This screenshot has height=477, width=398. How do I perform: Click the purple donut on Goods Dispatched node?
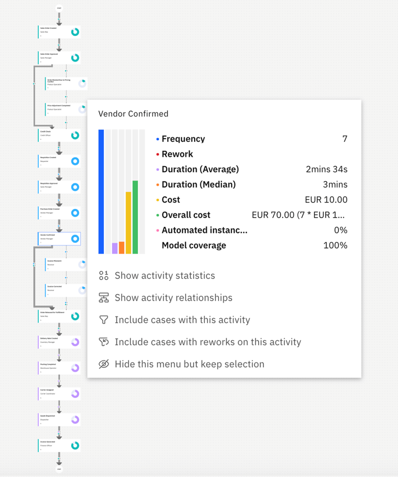[75, 420]
